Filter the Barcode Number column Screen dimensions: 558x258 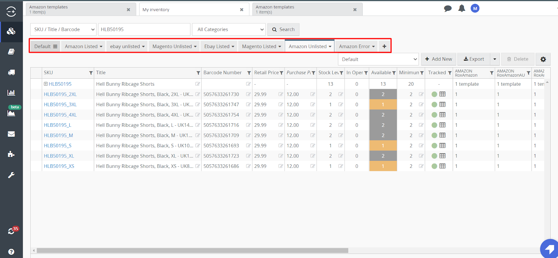(x=249, y=73)
